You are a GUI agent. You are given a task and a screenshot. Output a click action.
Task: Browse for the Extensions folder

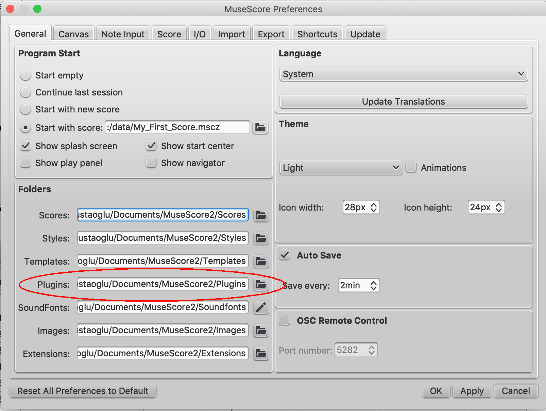pyautogui.click(x=261, y=354)
